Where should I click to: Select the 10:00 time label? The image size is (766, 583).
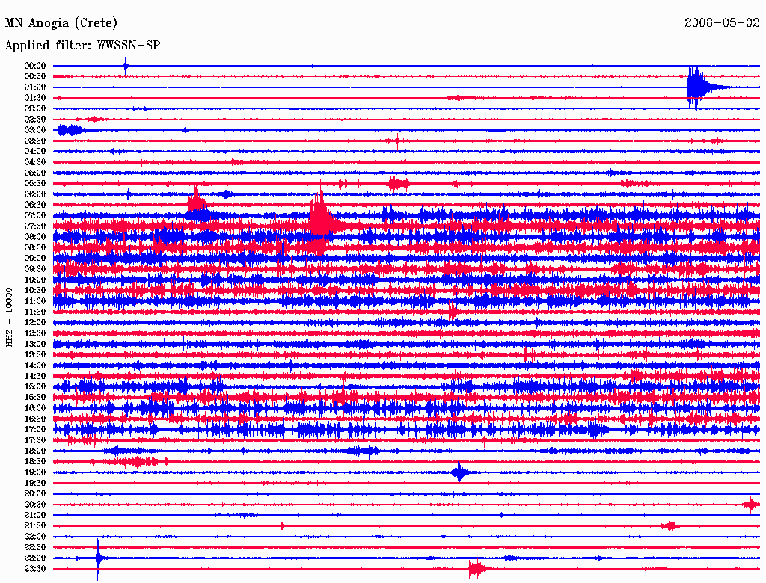click(x=35, y=280)
